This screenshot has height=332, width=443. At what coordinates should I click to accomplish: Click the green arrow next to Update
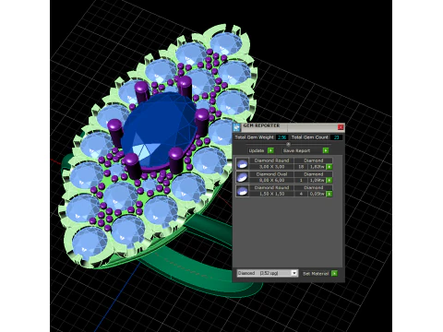(x=270, y=150)
